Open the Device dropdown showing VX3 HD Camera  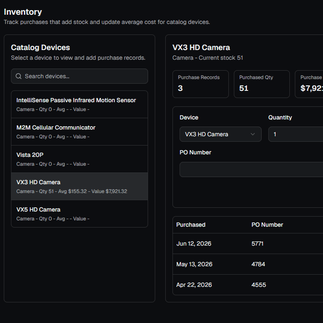tap(220, 134)
